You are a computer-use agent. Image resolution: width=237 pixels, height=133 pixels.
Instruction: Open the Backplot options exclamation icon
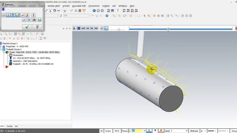click(33, 15)
